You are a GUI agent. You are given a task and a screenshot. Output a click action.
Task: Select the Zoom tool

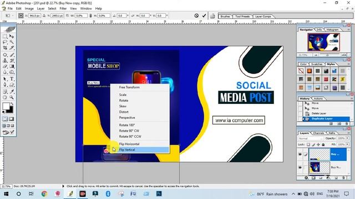12,97
